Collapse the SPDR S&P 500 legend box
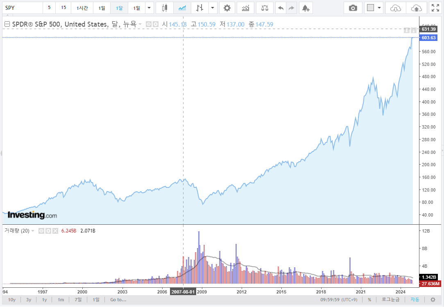Viewport: 444px width, 307px height. click(7, 24)
